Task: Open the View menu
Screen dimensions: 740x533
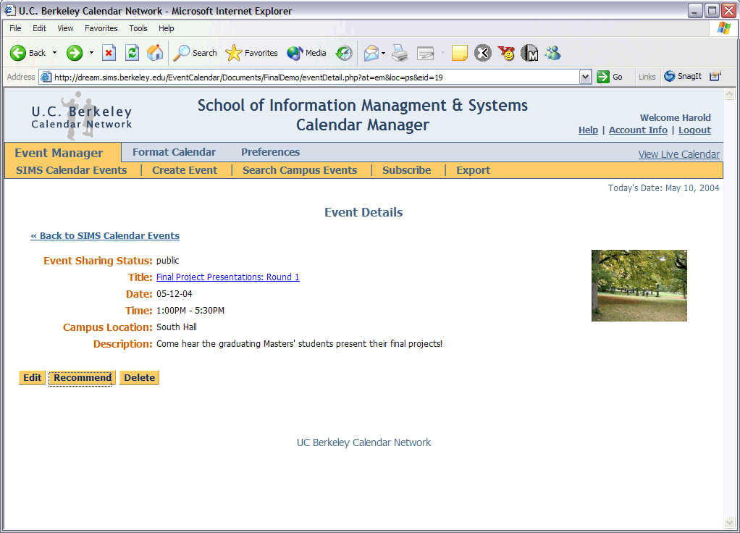Action: 65,28
